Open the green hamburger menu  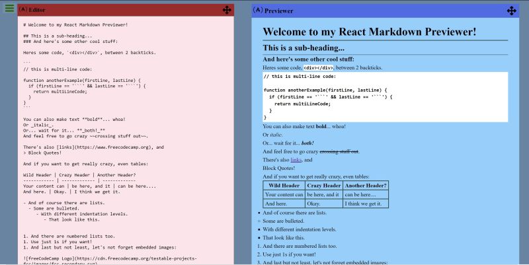pos(9,8)
